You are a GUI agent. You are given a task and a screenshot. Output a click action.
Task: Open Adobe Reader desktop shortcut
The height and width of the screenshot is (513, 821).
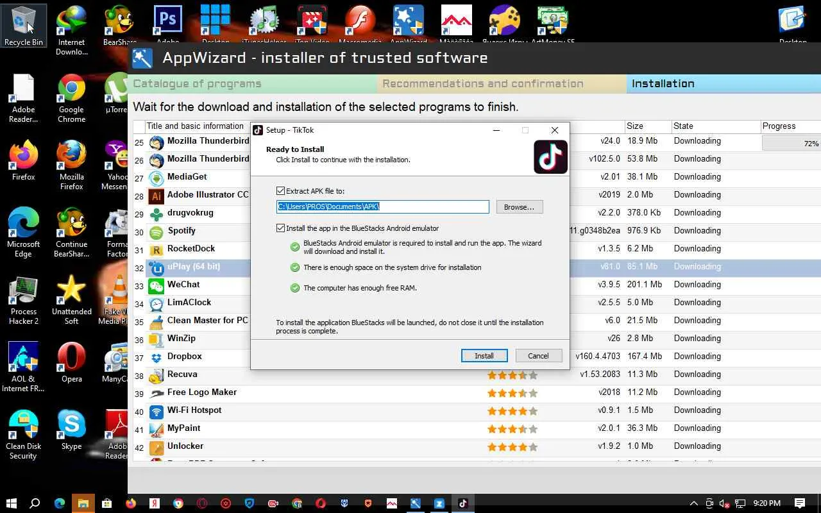pyautogui.click(x=24, y=97)
